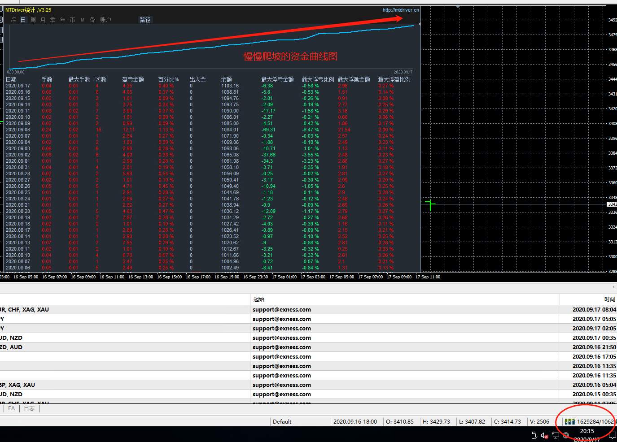Open the mail dated 2020.09.16 21:50

308,347
